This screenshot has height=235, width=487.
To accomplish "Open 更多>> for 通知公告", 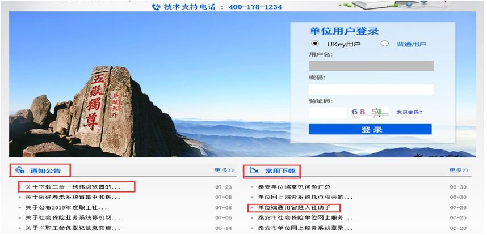I will click(x=224, y=170).
